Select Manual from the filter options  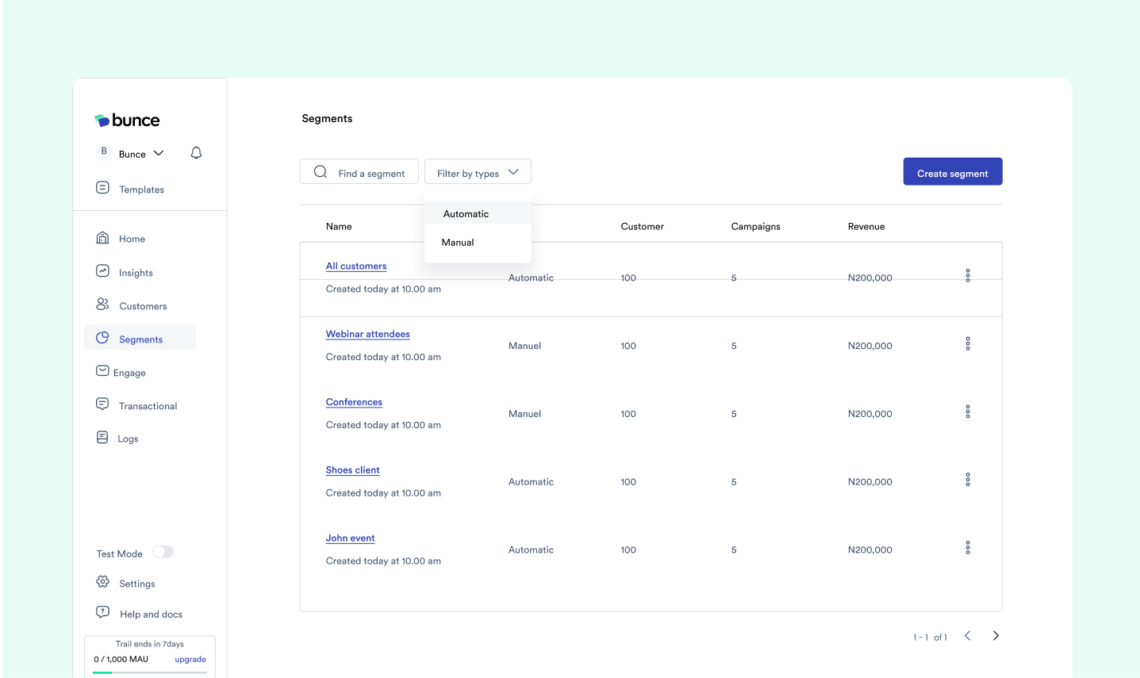tap(457, 242)
